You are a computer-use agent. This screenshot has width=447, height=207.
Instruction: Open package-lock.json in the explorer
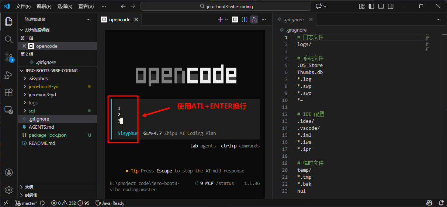tap(57, 135)
